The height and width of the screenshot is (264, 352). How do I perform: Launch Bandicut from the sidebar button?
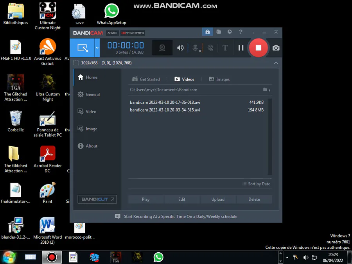point(97,199)
